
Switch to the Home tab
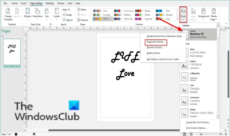click(x=14, y=3)
